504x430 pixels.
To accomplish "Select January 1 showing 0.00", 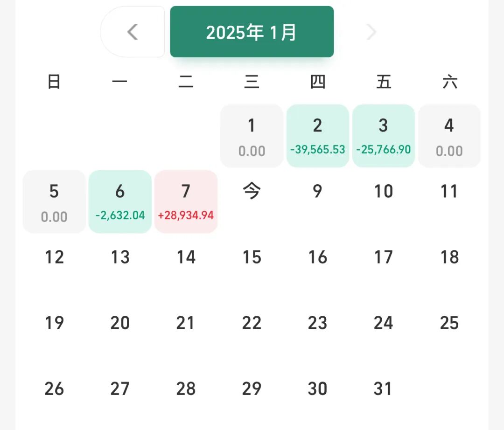I will pos(252,136).
